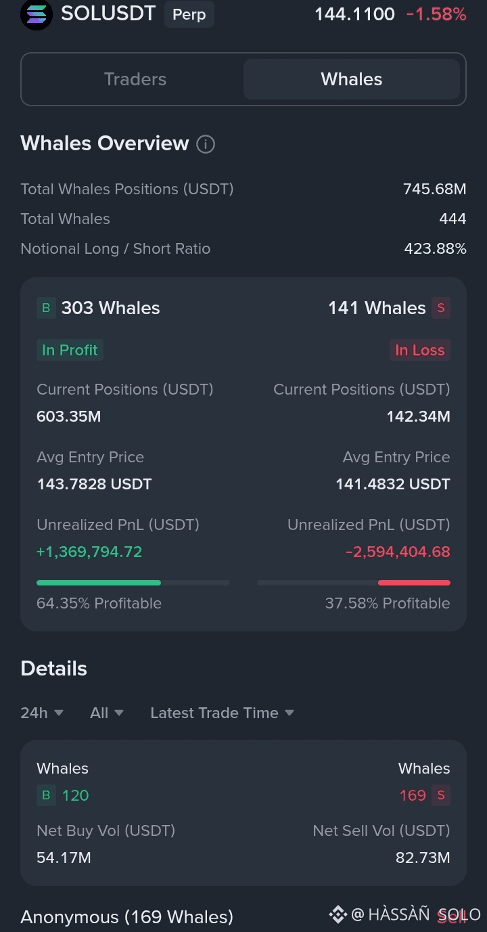Tap the 144.1100 current price
The height and width of the screenshot is (932, 487).
pos(354,14)
